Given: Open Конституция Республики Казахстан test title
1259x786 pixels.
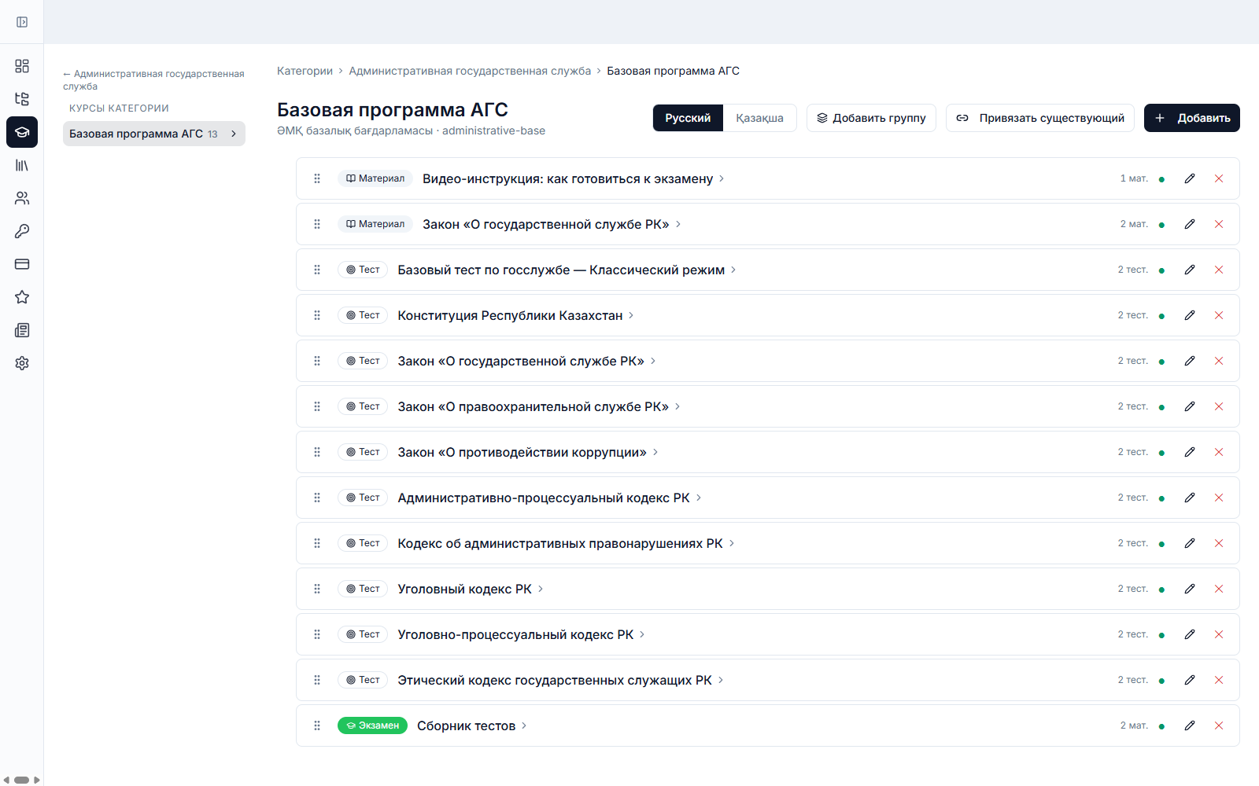Looking at the screenshot, I should (x=510, y=315).
